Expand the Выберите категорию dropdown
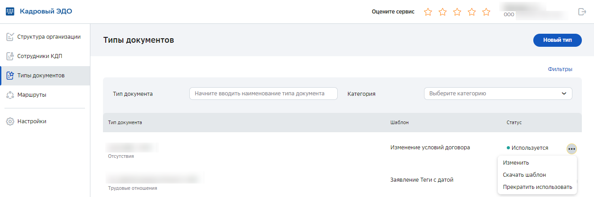This screenshot has width=594, height=197. [x=498, y=94]
